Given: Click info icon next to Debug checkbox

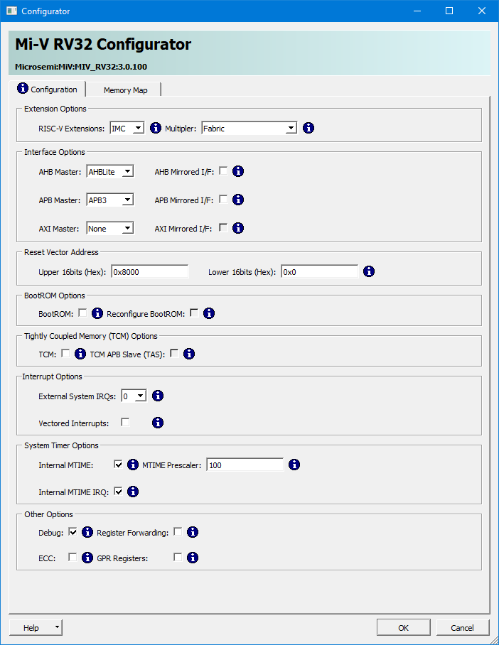Looking at the screenshot, I should [x=87, y=532].
